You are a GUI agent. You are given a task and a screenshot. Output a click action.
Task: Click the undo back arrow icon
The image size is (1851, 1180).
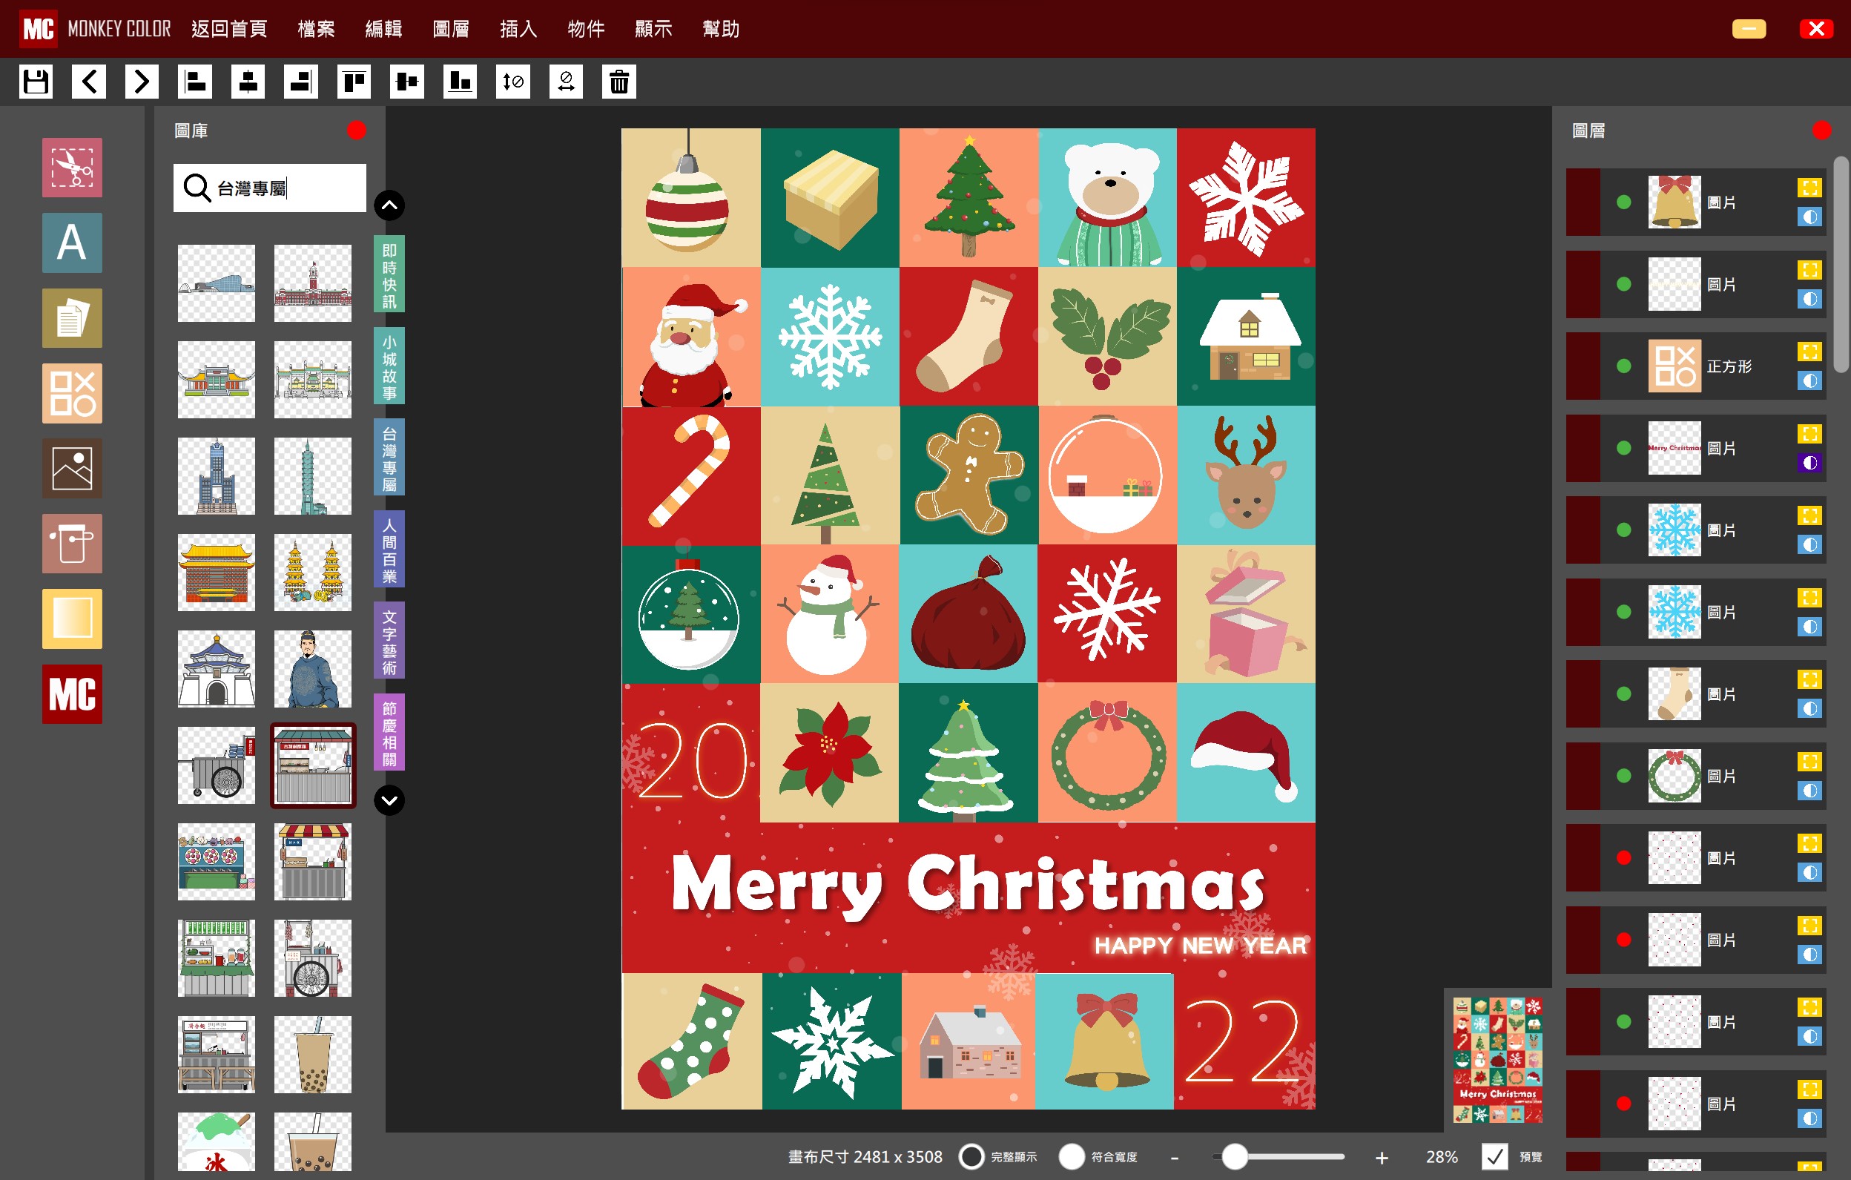pos(89,82)
